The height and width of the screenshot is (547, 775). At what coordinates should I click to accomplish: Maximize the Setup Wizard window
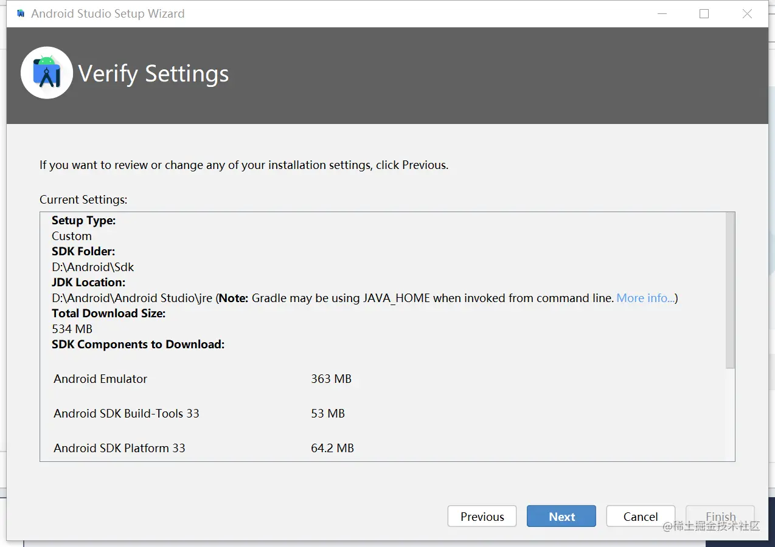[704, 13]
